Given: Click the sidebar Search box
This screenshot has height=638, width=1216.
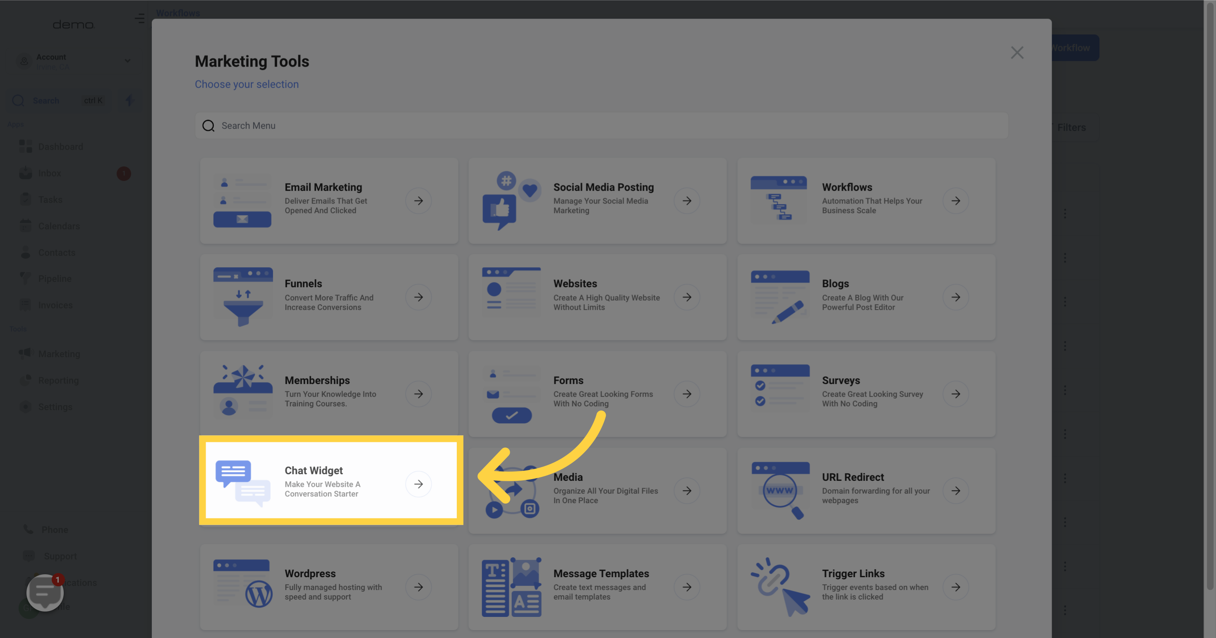Looking at the screenshot, I should 59,101.
